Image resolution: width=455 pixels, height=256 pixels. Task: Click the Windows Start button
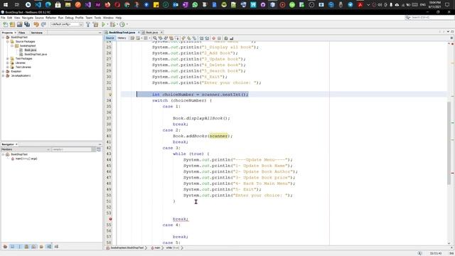6,5
